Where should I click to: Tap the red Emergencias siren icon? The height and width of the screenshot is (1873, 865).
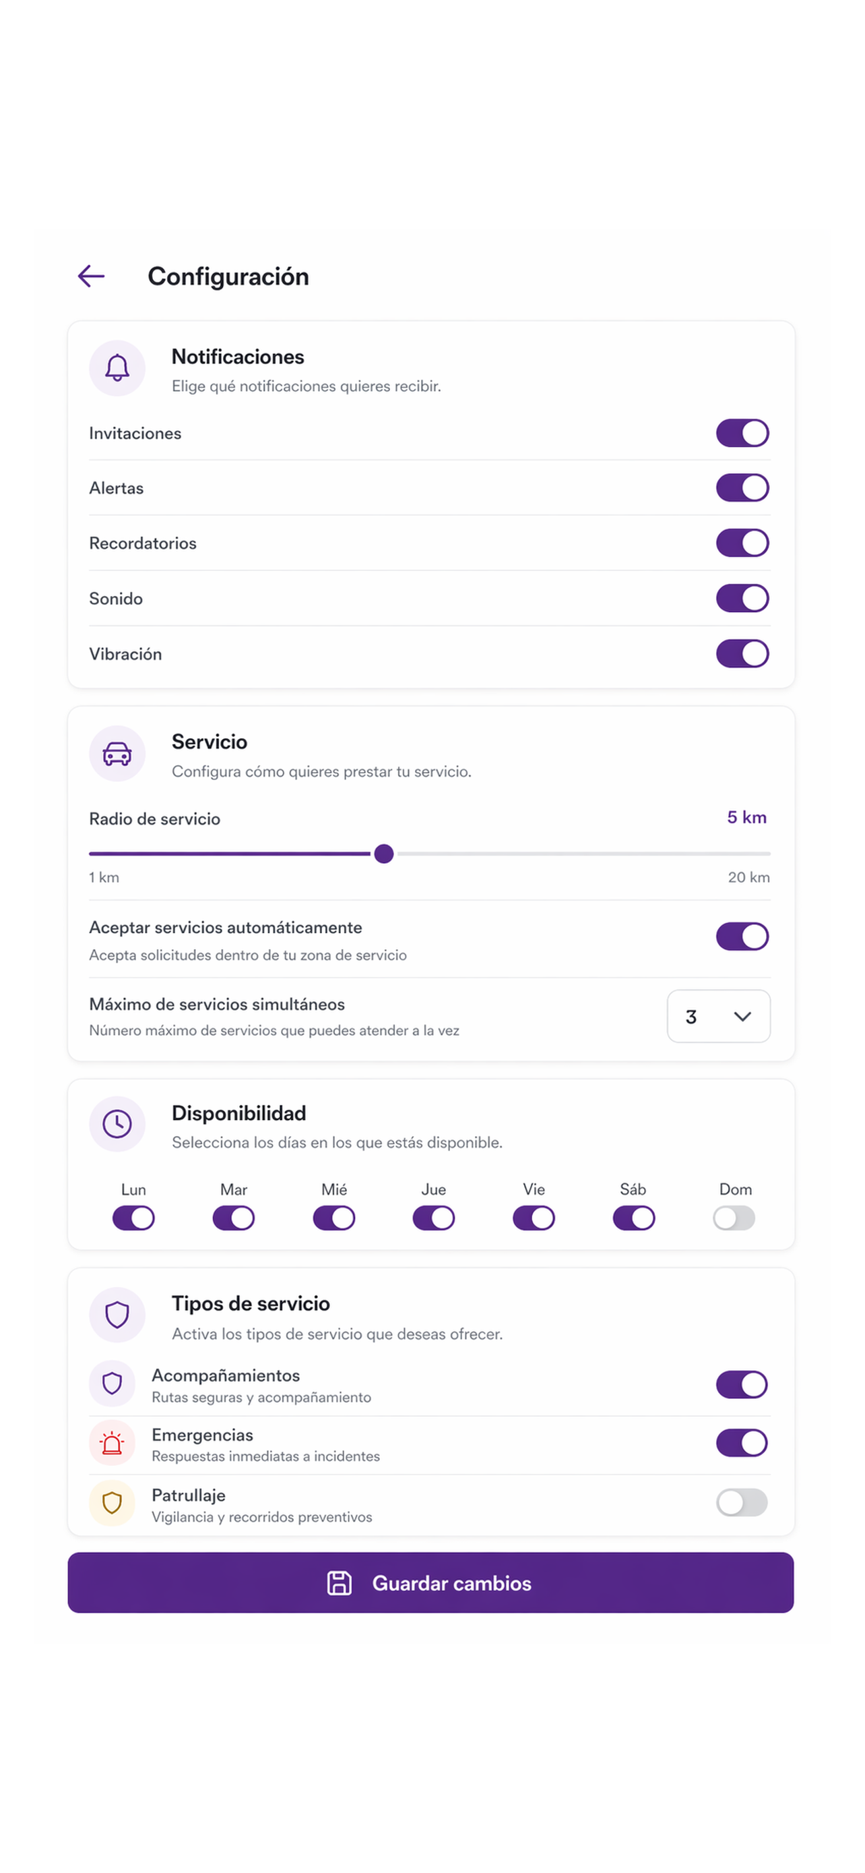[x=112, y=1443]
